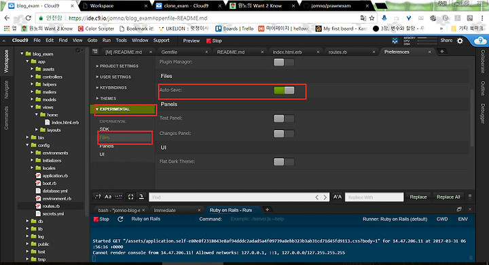The image size is (489, 265).
Task: Click the Cloud9 cloud logo icon
Action: point(480,41)
